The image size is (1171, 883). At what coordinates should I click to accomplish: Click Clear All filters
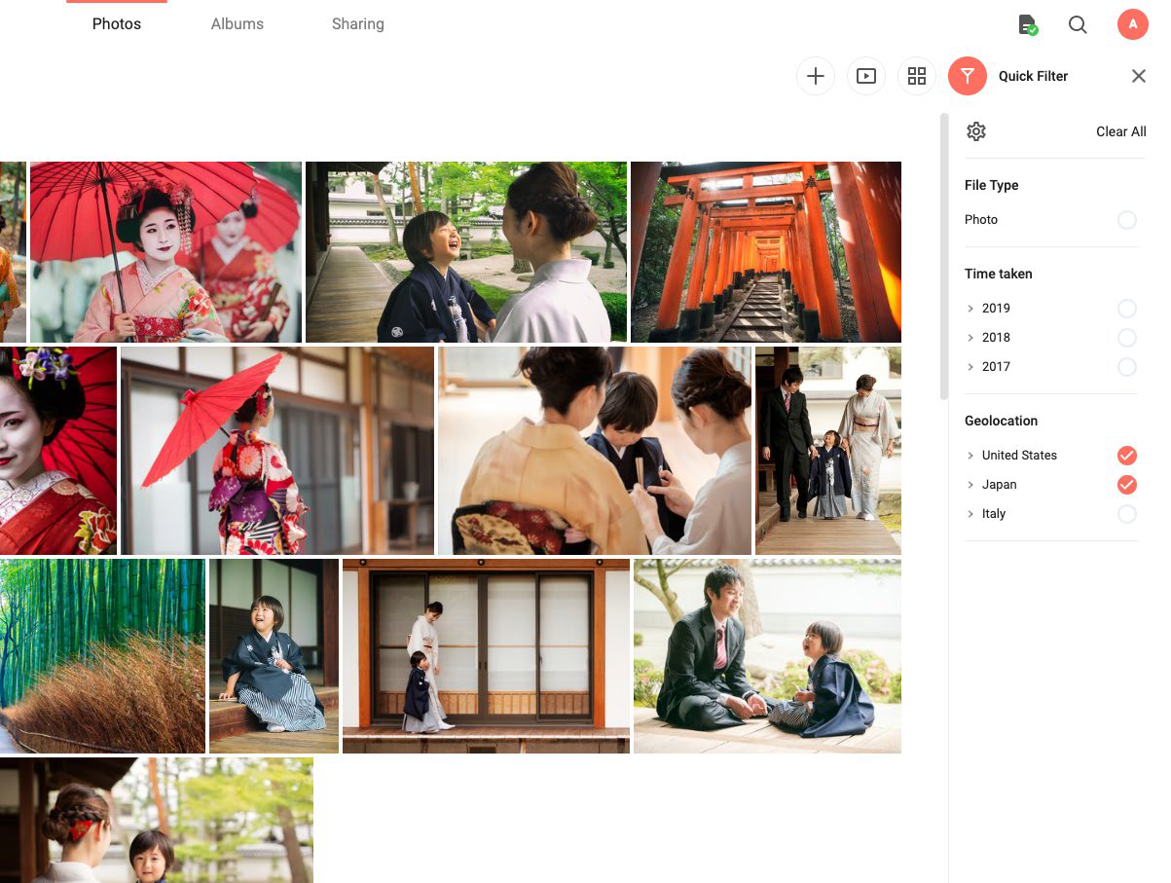[1121, 131]
